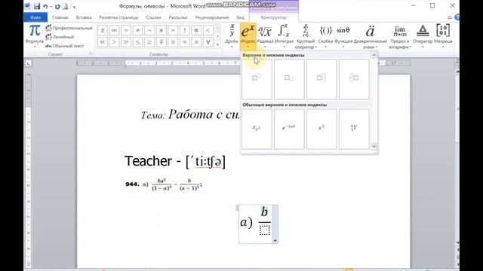Click the Index gallery scroll-up arrow
483x271 pixels.
click(x=374, y=55)
